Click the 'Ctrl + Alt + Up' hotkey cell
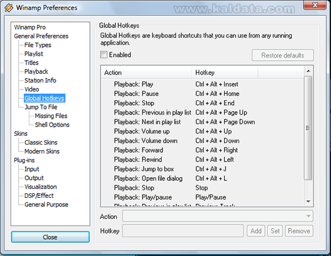This screenshot has width=331, height=256. tap(214, 131)
